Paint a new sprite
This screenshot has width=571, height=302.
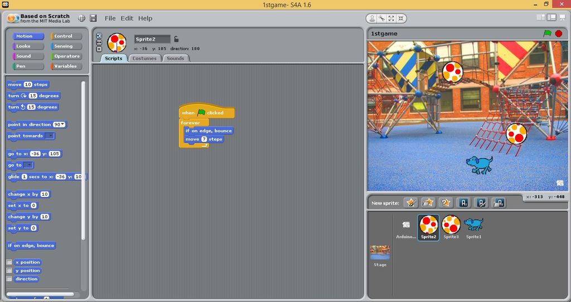point(411,203)
